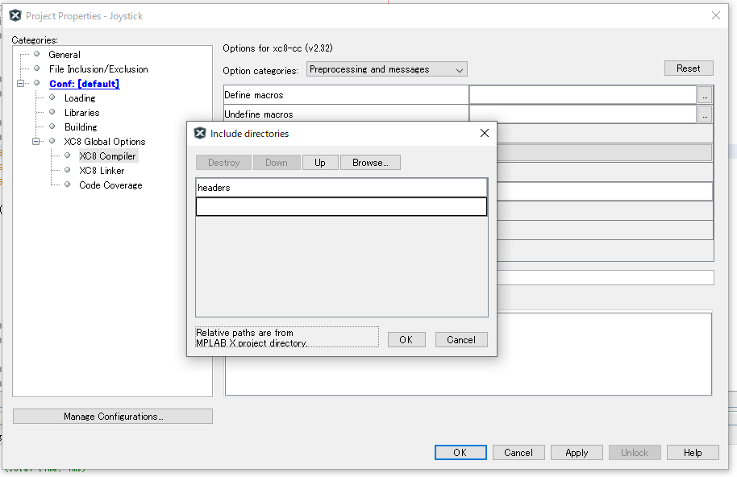
Task: Click the Browse... button
Action: (x=370, y=163)
